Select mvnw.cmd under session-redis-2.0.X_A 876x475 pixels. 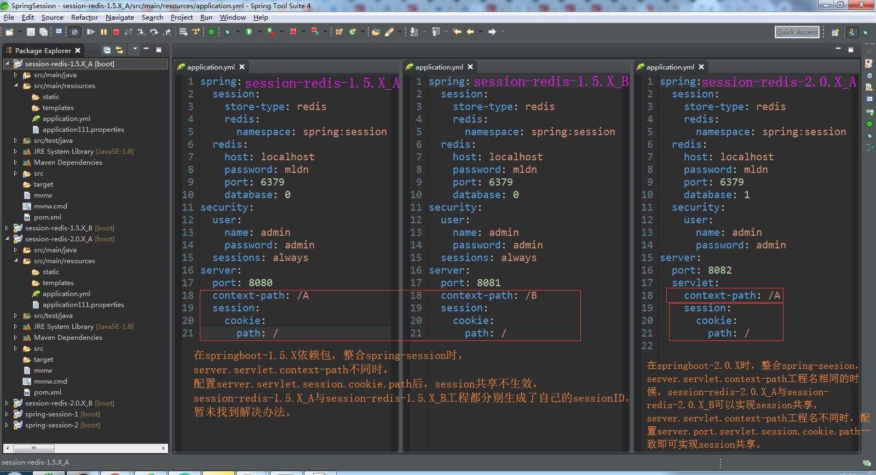(x=50, y=381)
